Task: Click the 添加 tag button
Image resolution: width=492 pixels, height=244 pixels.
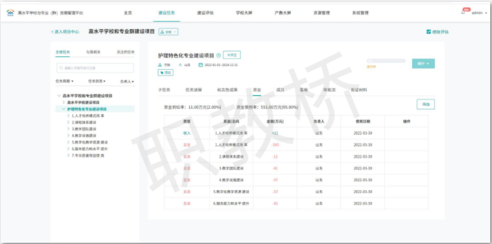Action: (x=166, y=73)
